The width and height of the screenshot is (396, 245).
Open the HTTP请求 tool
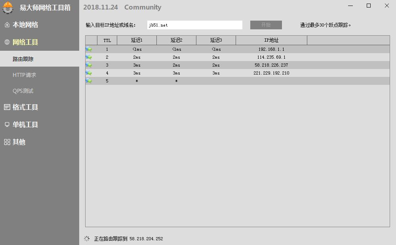point(24,75)
